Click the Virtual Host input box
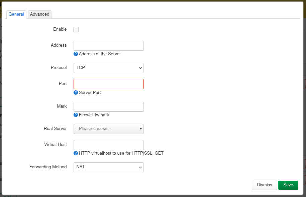Screen dimensions: 306x197 point(108,145)
